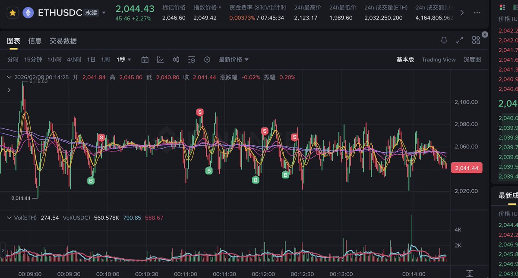This screenshot has width=518, height=278.
Task: Open the 1秒 interval dropdown
Action: point(124,59)
